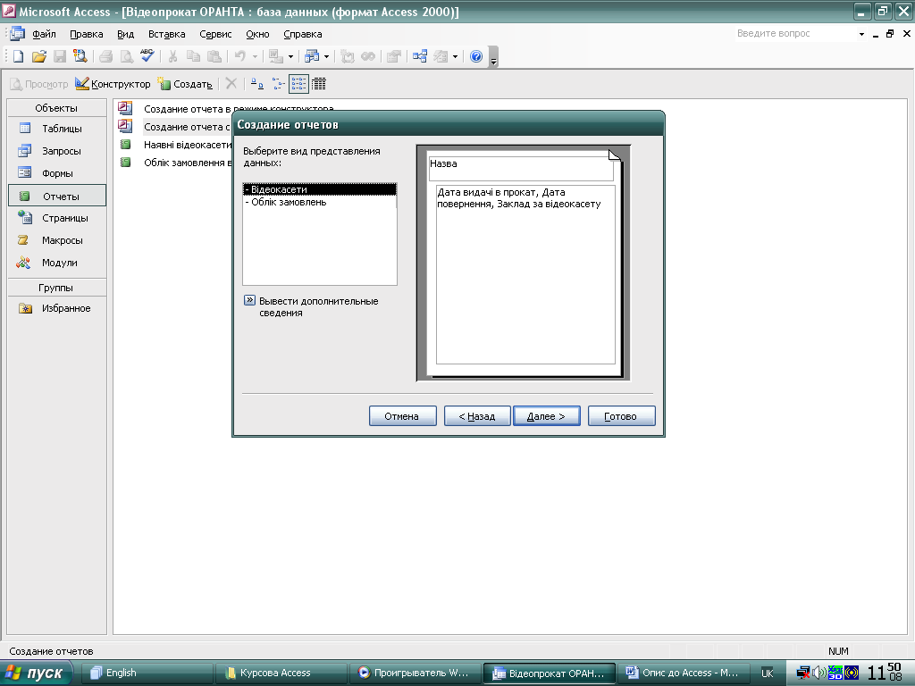Viewport: 915px width, 686px height.
Task: Open the Окно menu
Action: coord(257,34)
